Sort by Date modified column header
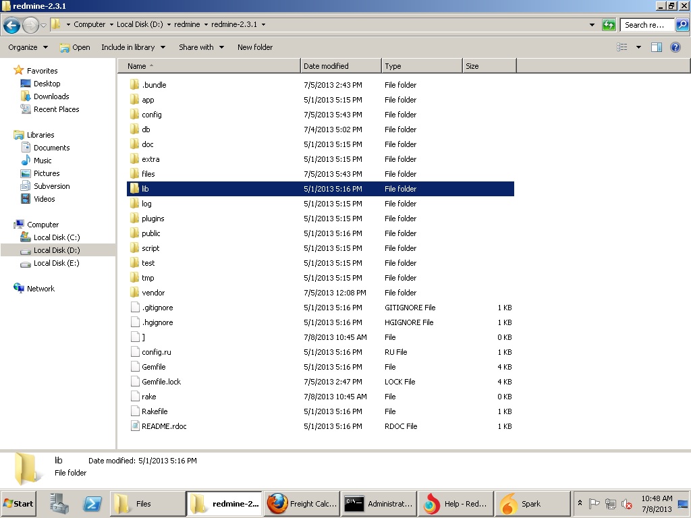This screenshot has width=691, height=518. pos(341,66)
